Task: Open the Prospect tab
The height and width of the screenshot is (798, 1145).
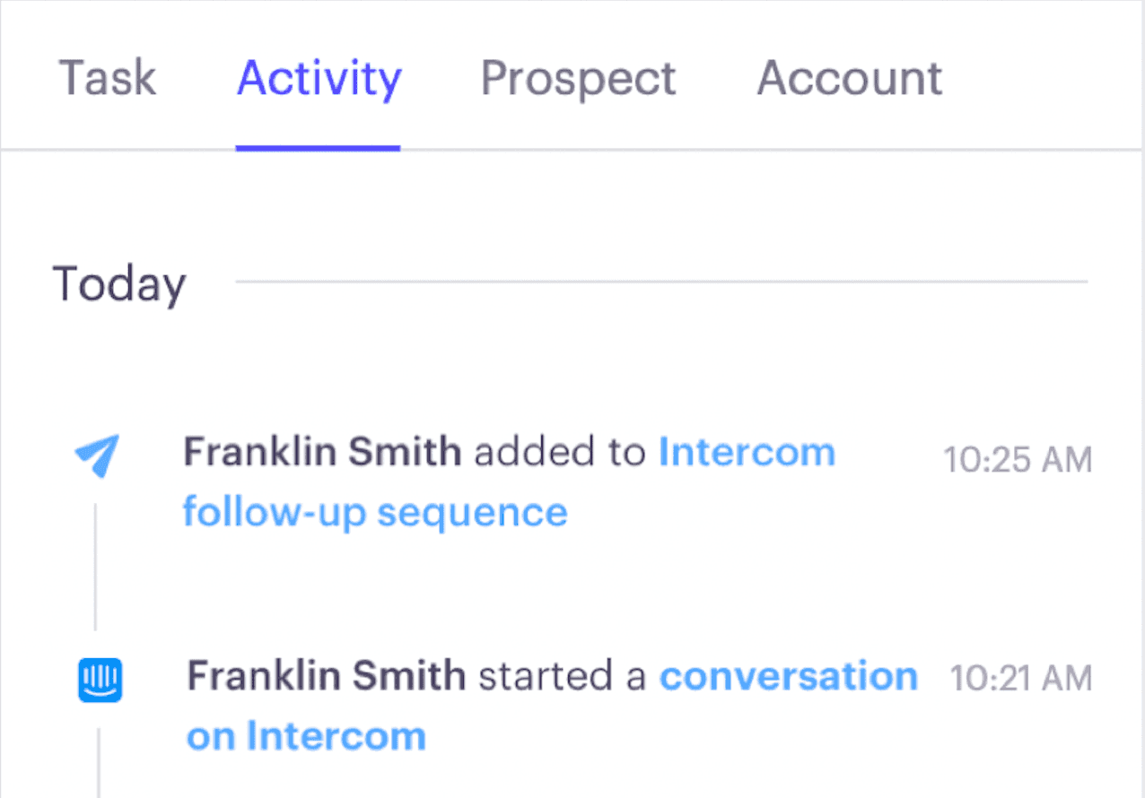Action: pos(578,78)
